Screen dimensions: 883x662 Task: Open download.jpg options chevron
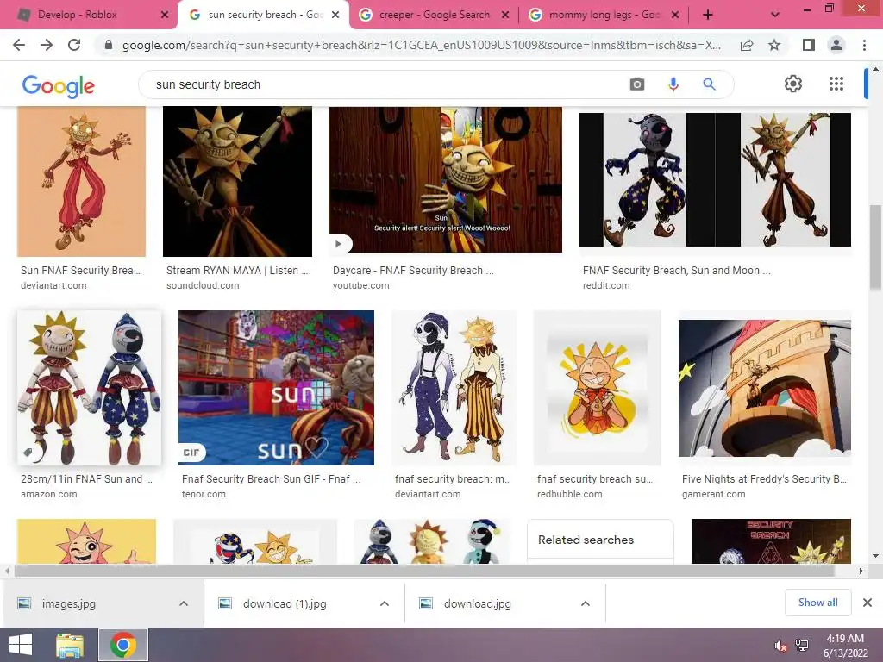coord(586,603)
